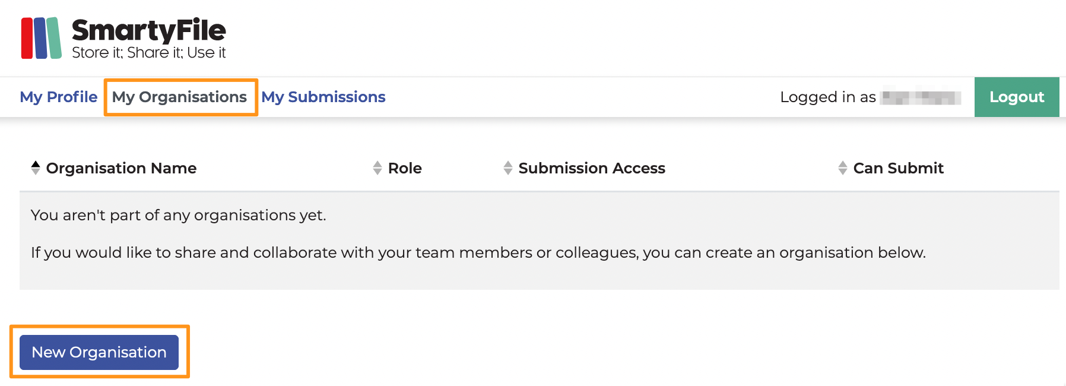1066x386 pixels.
Task: Click the green Logout button
Action: point(1017,97)
